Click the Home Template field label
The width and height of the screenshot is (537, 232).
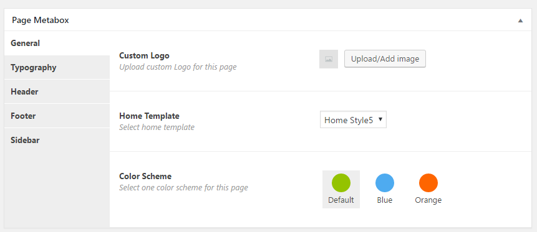pyautogui.click(x=149, y=116)
